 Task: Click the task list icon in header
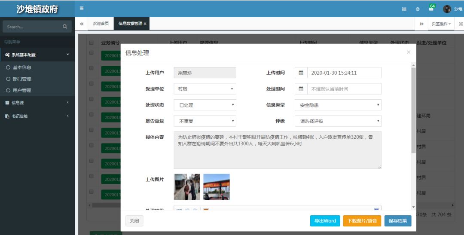tap(404, 9)
